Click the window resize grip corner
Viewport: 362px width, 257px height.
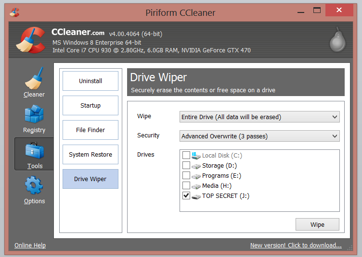click(x=350, y=248)
